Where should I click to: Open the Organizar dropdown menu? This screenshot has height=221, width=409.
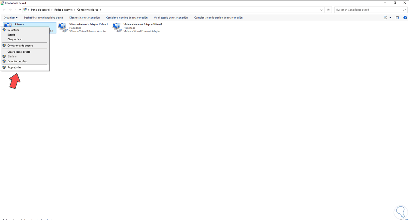(11, 17)
